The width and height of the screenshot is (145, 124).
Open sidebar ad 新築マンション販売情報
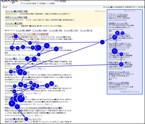click(x=119, y=83)
